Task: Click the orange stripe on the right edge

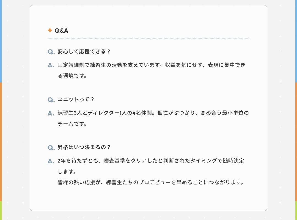Action: pos(296,142)
